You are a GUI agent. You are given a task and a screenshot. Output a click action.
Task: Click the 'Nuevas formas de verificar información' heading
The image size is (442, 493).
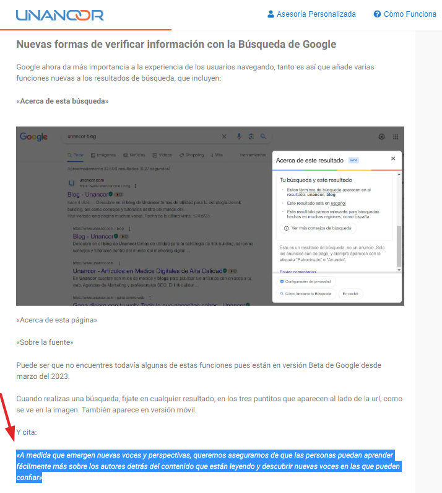(x=176, y=44)
